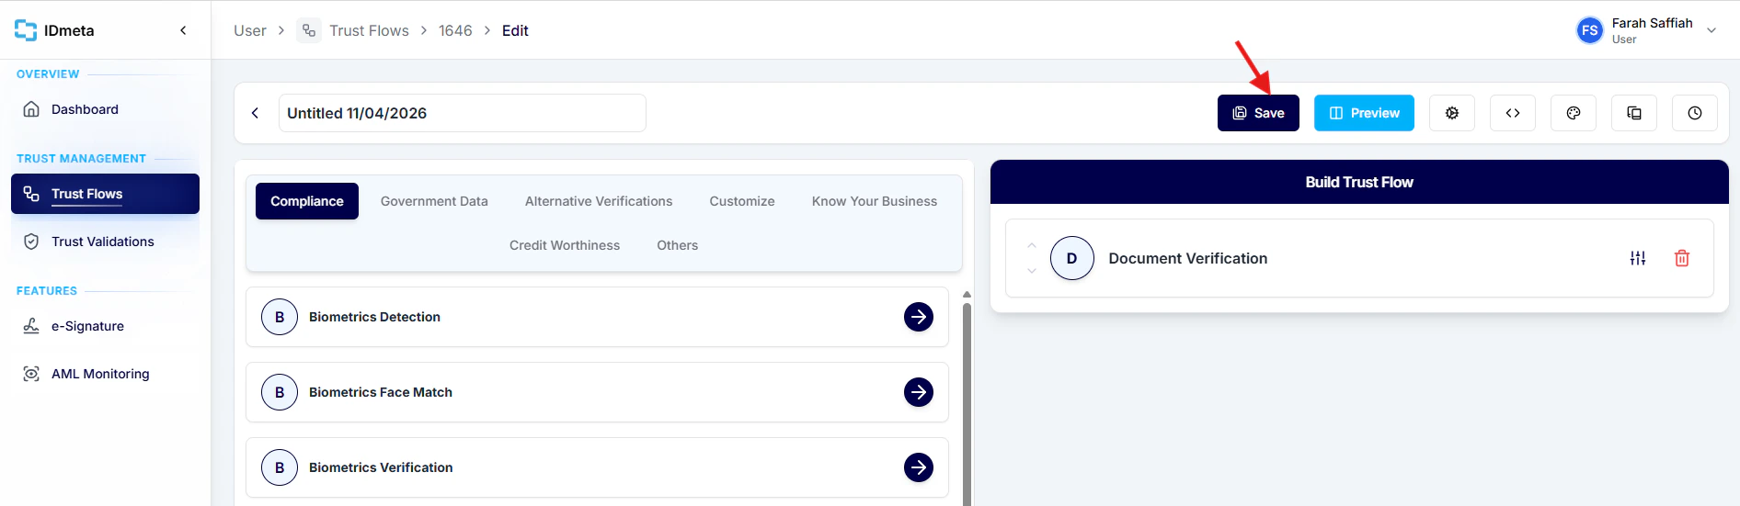Switch to Credit Worthiness tab
The image size is (1740, 506).
tap(565, 245)
